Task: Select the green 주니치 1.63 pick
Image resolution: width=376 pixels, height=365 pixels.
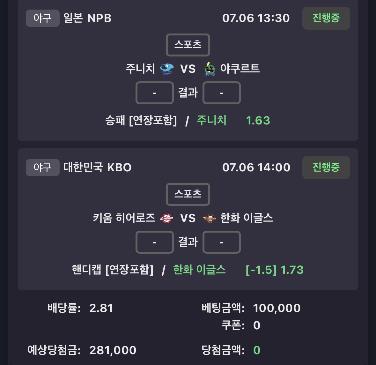Action: pos(233,121)
